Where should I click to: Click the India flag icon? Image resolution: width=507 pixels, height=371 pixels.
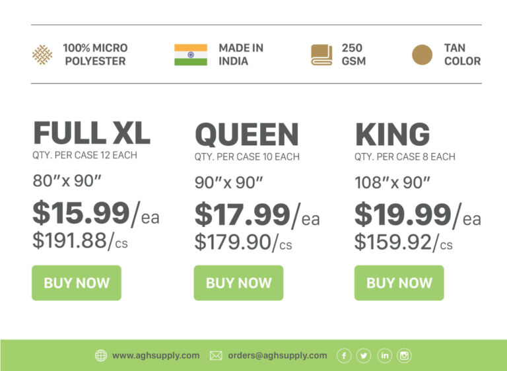coord(191,55)
